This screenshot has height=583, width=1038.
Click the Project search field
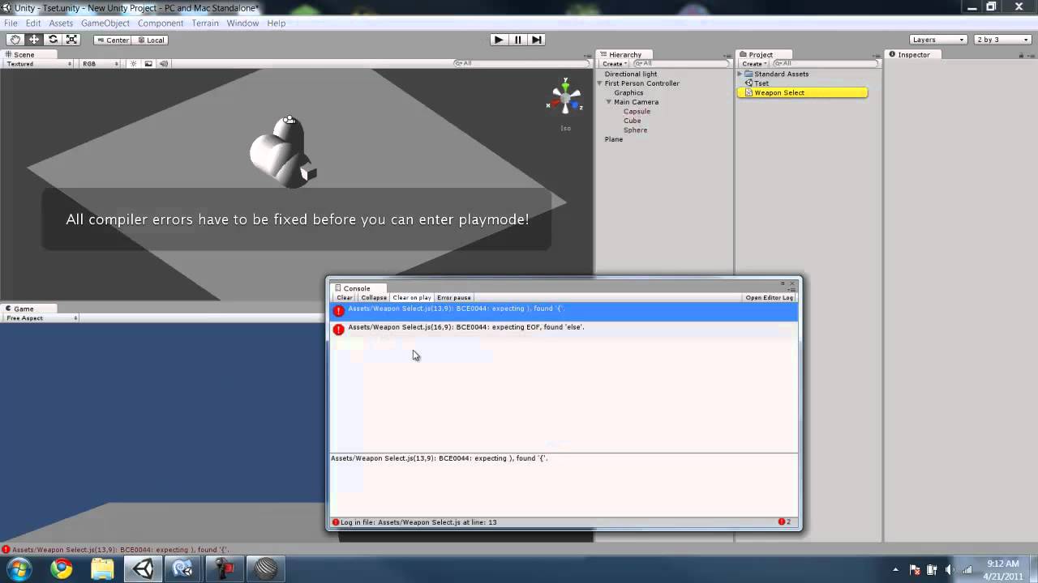(825, 63)
